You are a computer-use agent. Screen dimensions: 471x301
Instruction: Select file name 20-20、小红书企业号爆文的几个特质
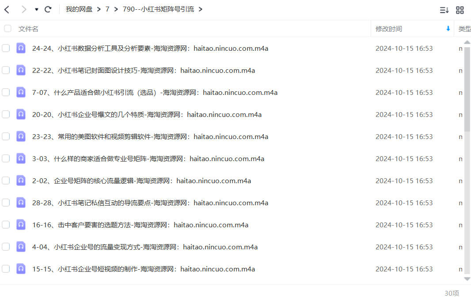tap(147, 115)
